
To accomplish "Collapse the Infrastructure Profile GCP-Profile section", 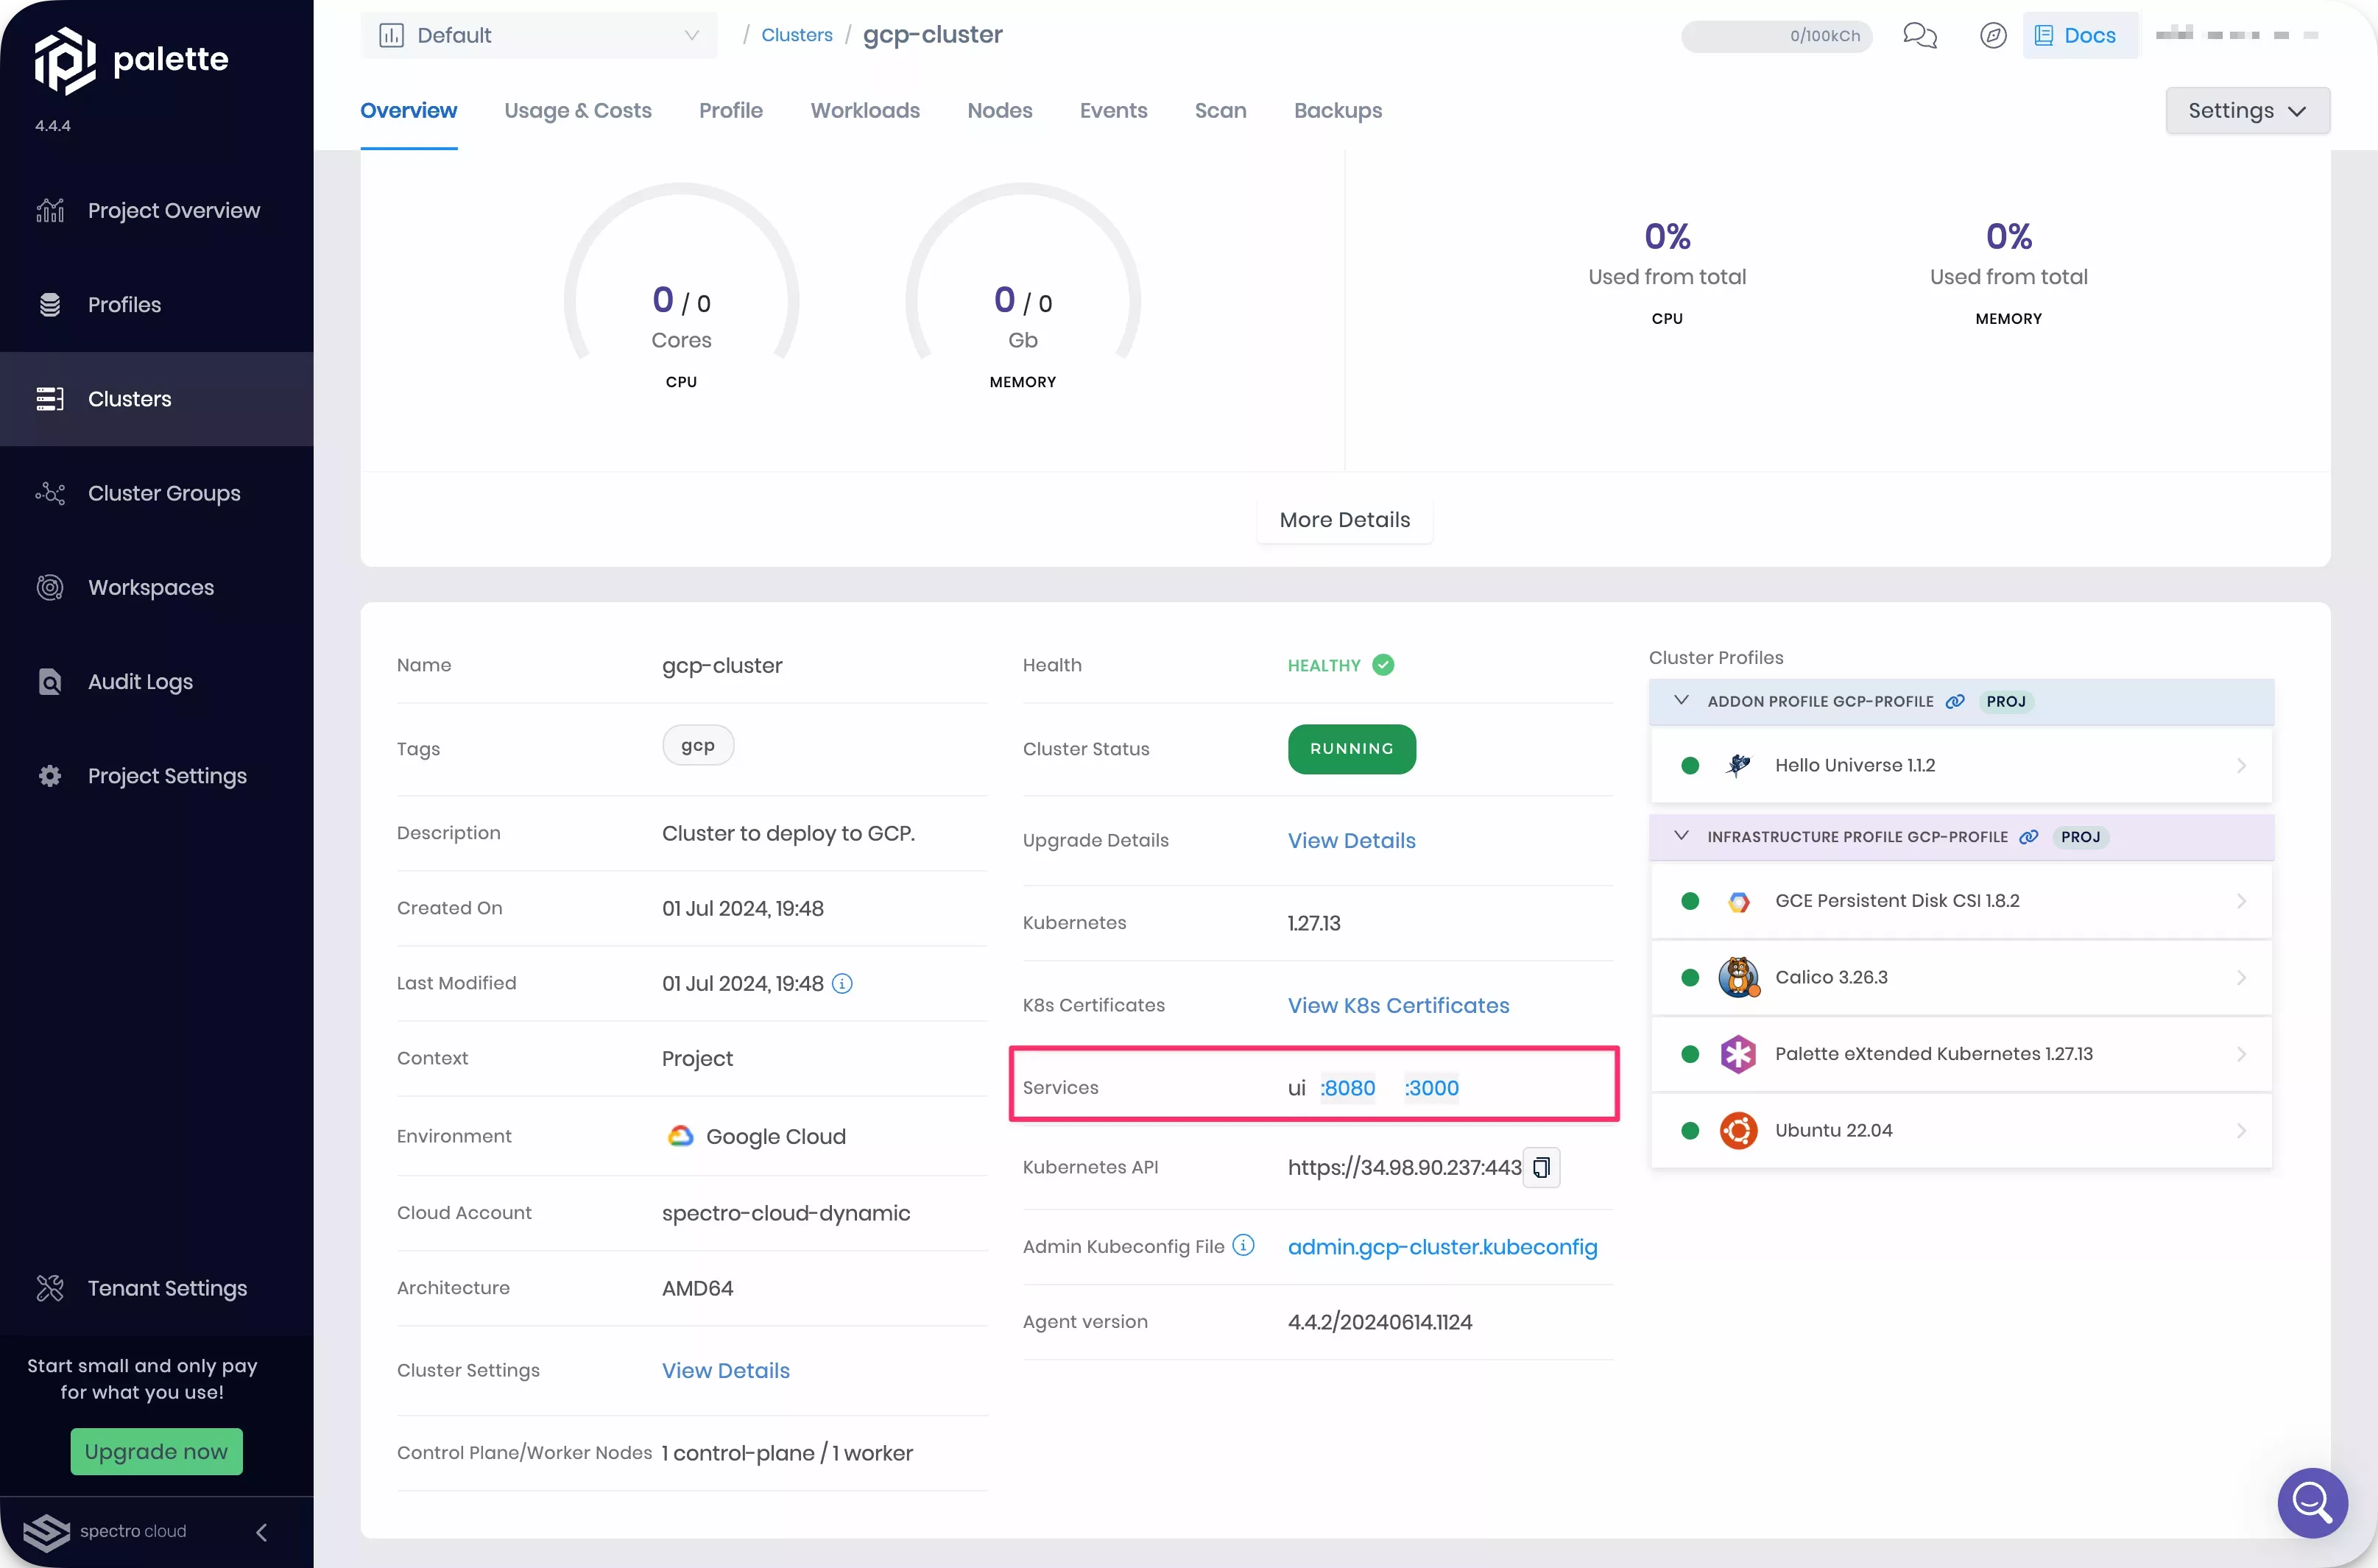I will 1681,836.
